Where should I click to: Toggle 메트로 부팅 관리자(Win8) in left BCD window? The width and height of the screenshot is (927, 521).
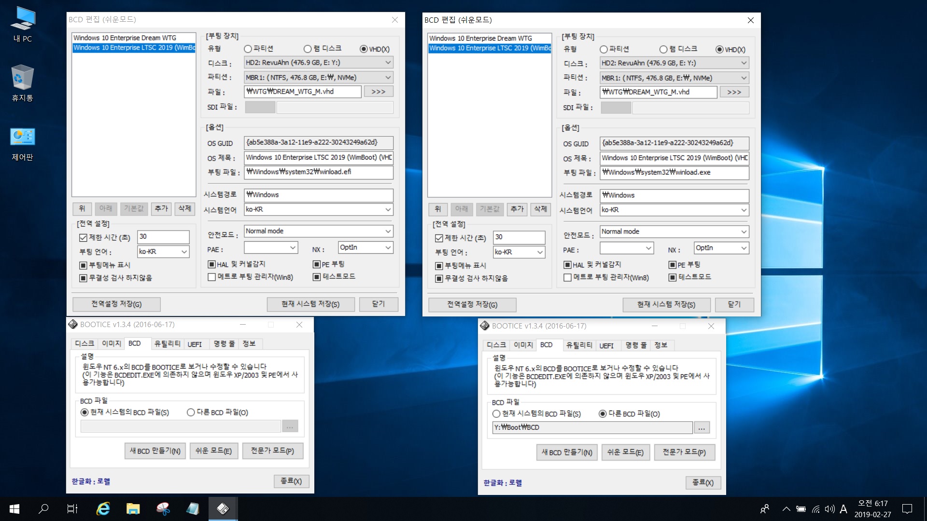(211, 277)
